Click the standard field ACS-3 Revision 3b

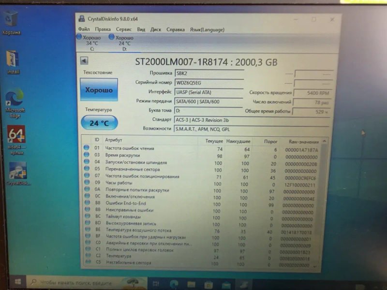pyautogui.click(x=252, y=120)
